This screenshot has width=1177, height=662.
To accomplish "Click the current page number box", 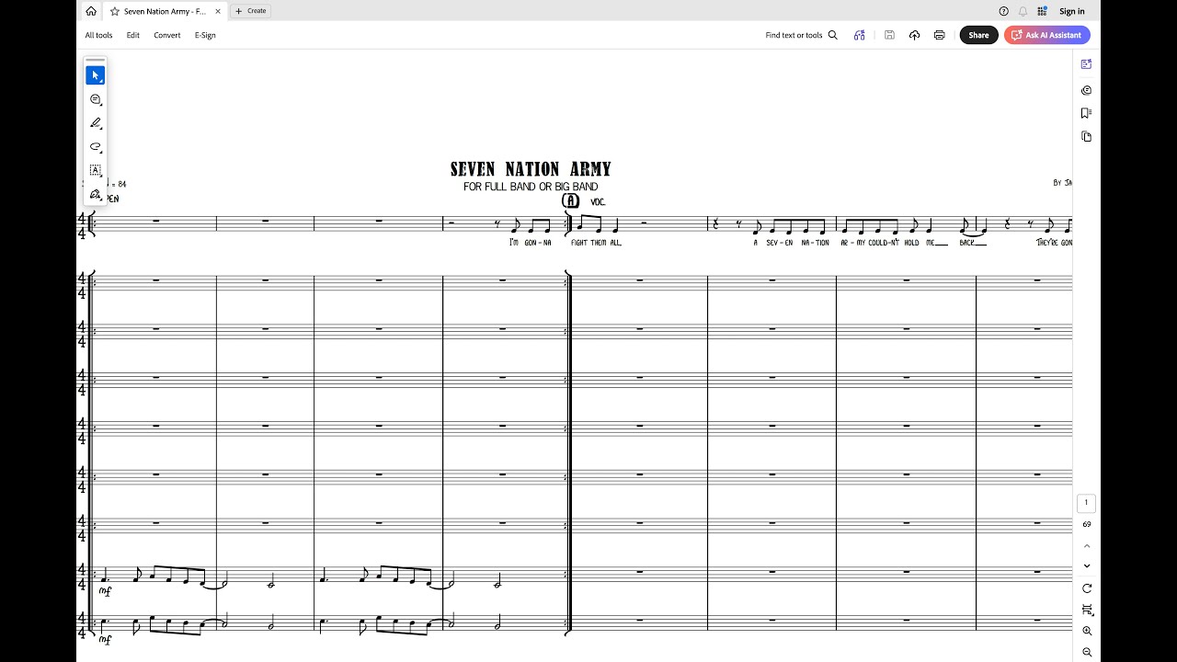I will click(x=1086, y=503).
